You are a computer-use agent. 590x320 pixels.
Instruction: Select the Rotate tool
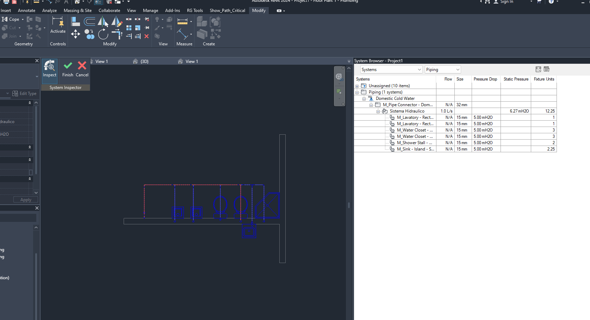click(103, 34)
